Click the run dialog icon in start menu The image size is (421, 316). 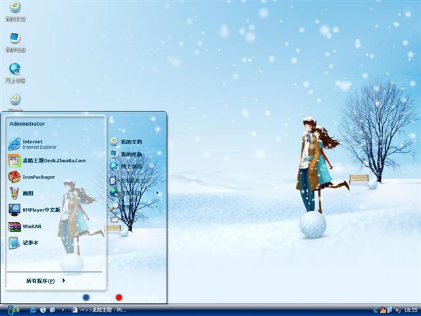coord(115,219)
